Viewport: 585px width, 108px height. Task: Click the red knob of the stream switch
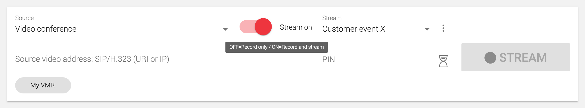tap(263, 27)
